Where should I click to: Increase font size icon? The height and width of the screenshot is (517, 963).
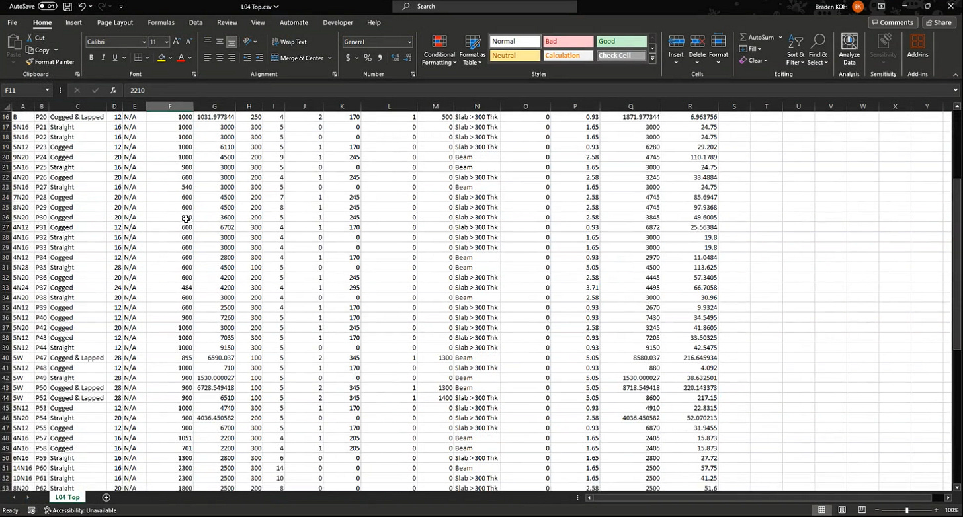(x=177, y=42)
